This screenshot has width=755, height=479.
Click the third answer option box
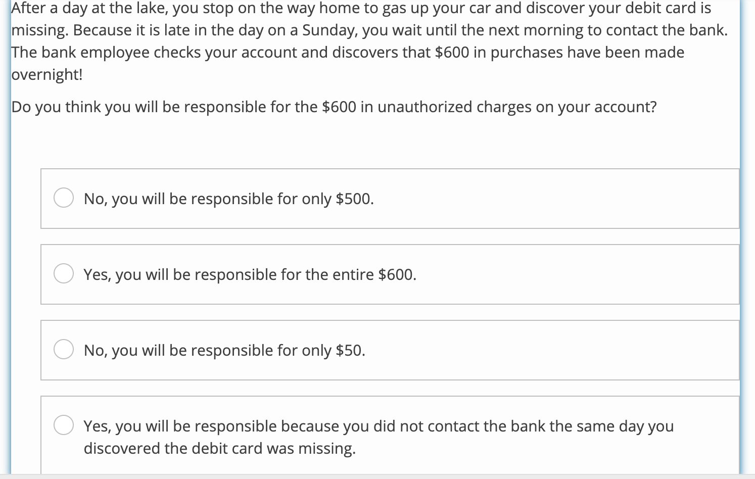point(389,350)
